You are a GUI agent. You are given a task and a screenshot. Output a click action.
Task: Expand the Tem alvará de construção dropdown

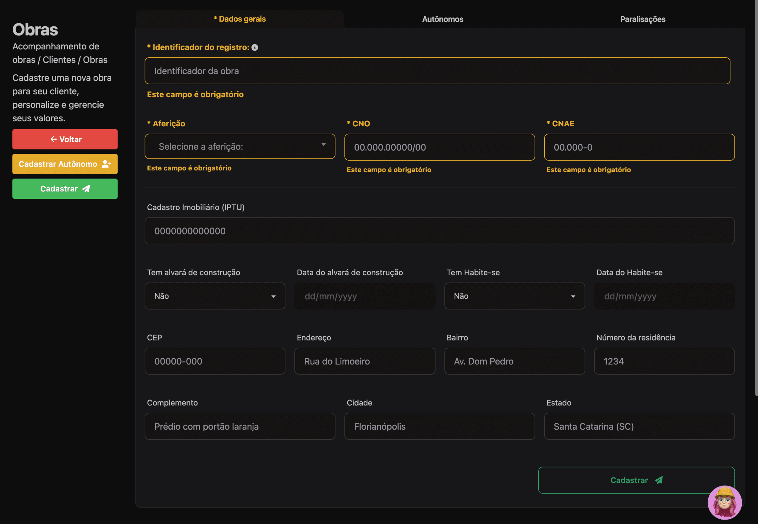215,296
